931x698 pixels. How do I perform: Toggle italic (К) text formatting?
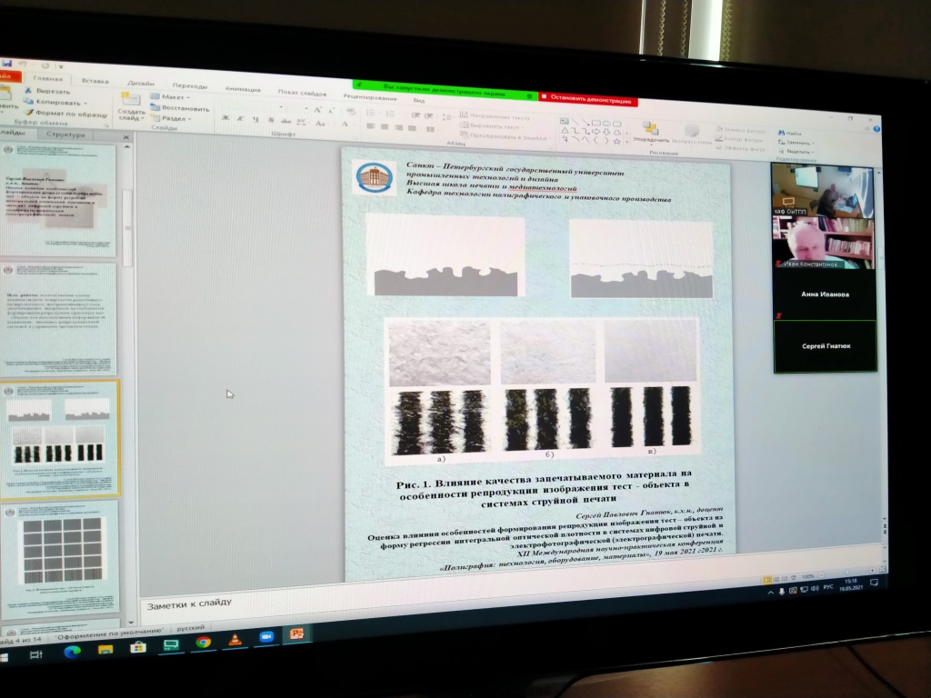(239, 118)
